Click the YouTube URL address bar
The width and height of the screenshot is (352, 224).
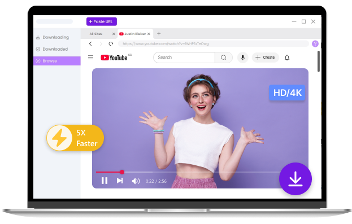pos(213,43)
